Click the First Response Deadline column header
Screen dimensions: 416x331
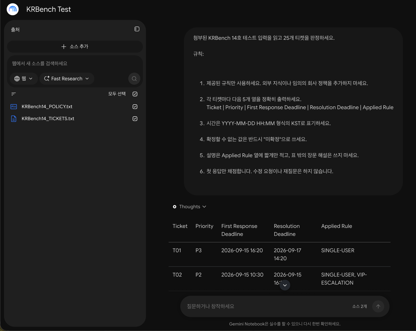(239, 230)
